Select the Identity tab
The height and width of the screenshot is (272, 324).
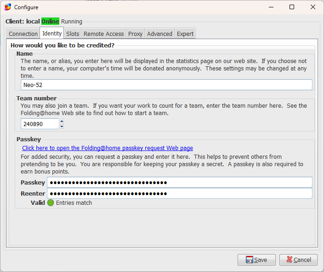52,33
